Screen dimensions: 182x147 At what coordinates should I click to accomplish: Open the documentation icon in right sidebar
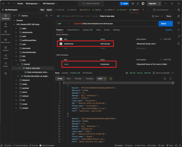pos(179,16)
